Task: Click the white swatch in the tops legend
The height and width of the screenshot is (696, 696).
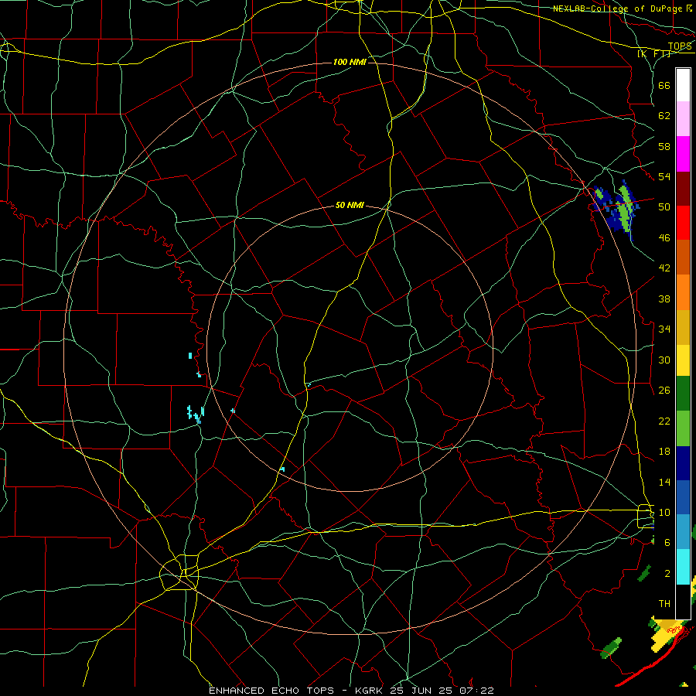Action: click(683, 85)
